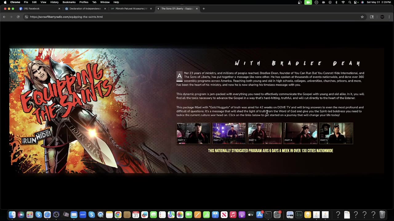Open Finder in the Dock
This screenshot has height=221, width=394.
tap(12, 215)
